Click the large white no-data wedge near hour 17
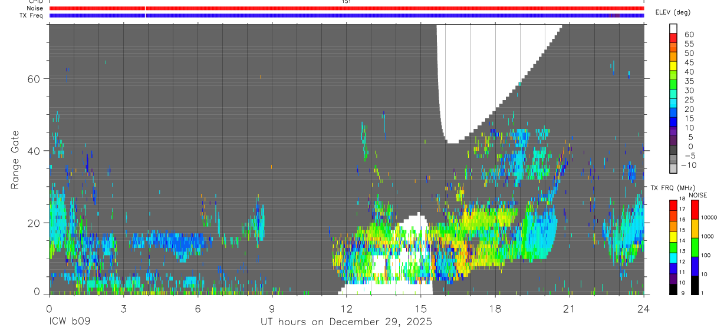724x334 pixels. point(483,77)
